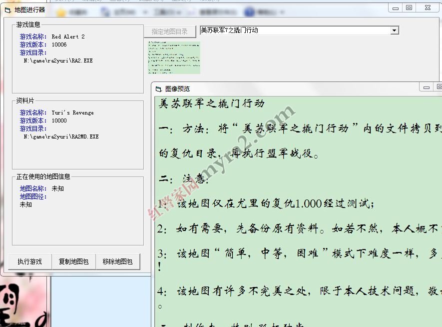
Task: Click the 图像预览 window title icon
Action: 158,89
